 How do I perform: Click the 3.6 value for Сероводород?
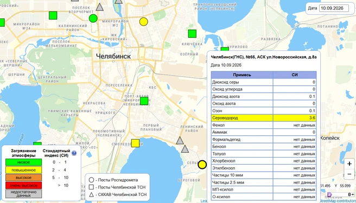point(312,118)
